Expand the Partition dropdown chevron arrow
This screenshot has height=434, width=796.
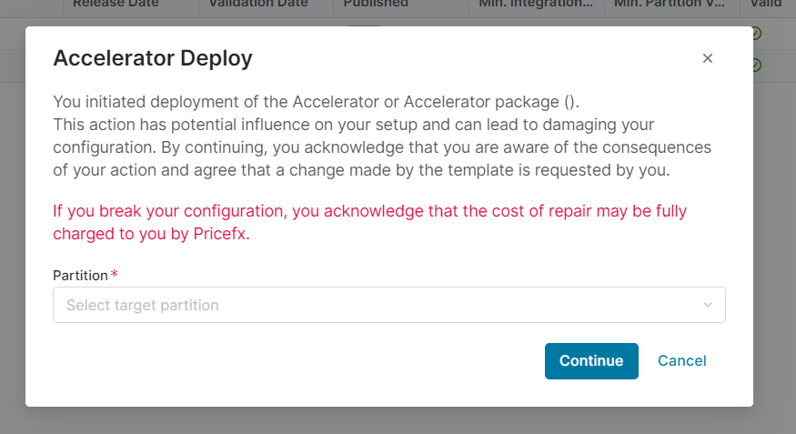pyautogui.click(x=708, y=305)
